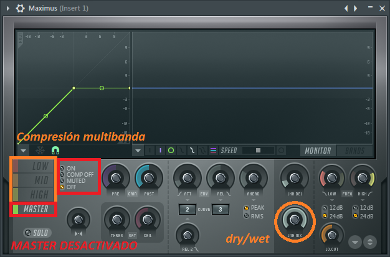Toggle dim curve analysis icon
Screen dimensions: 390x257
tap(181, 151)
